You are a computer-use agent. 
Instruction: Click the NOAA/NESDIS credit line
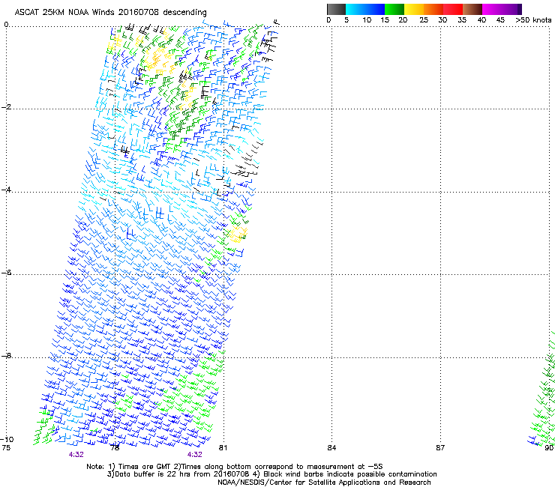(x=324, y=483)
